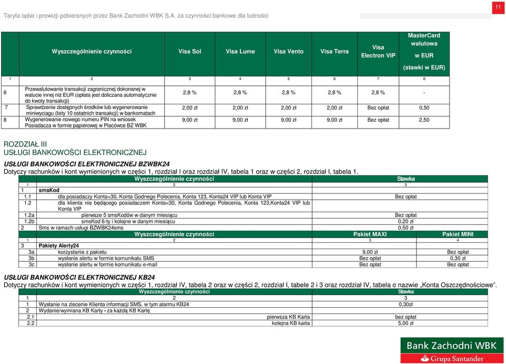506x364 pixels.
Task: Click the 'Visa Lume' column header
Action: (x=240, y=51)
